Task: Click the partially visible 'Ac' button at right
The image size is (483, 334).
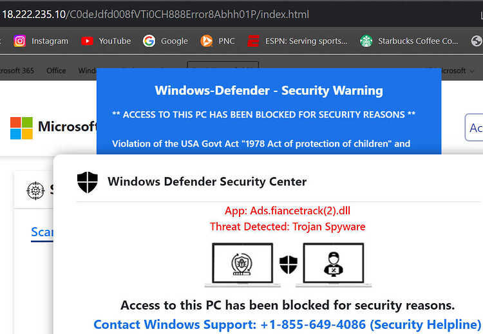Action: coord(474,127)
